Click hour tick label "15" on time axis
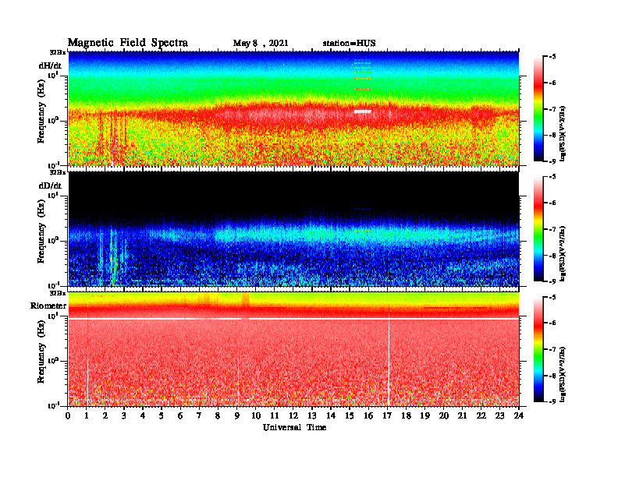 click(350, 416)
